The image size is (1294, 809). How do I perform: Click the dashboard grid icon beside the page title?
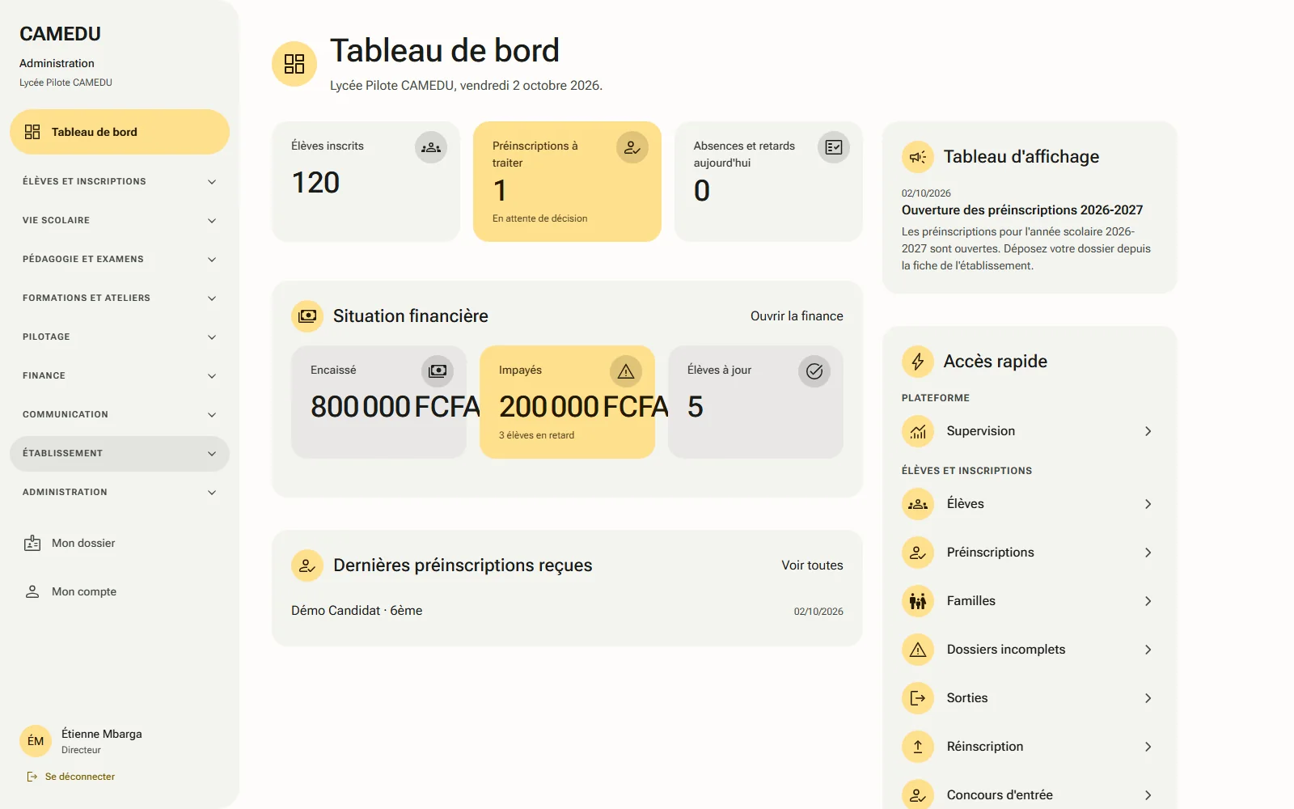[x=294, y=64]
